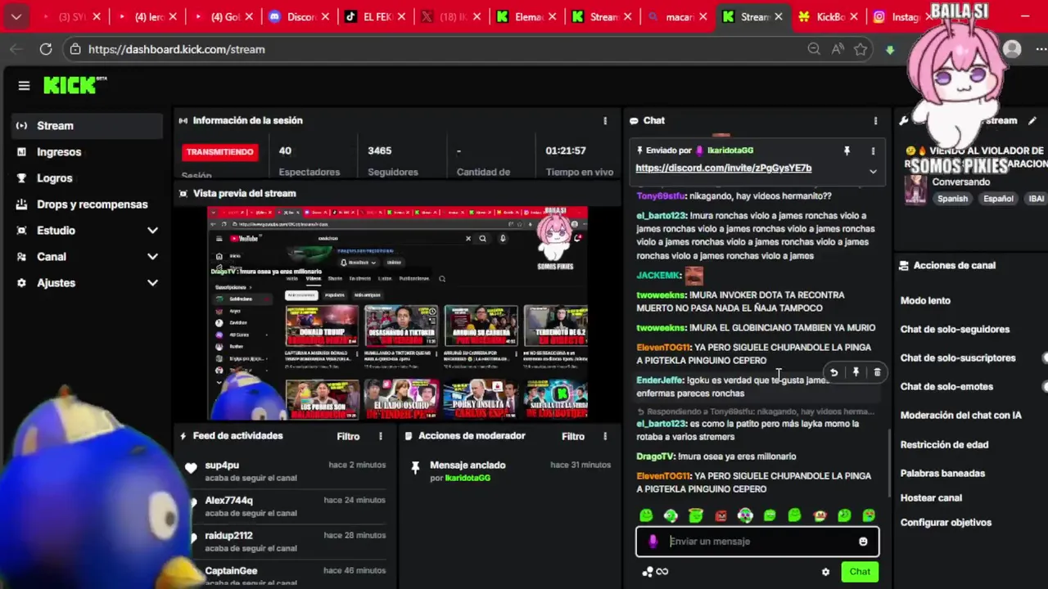The width and height of the screenshot is (1048, 589).
Task: Open three-dot menu of the pinned message
Action: coord(873,151)
